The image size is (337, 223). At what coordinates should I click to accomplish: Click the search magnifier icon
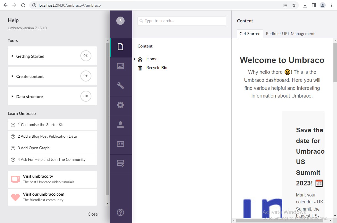[x=141, y=21]
